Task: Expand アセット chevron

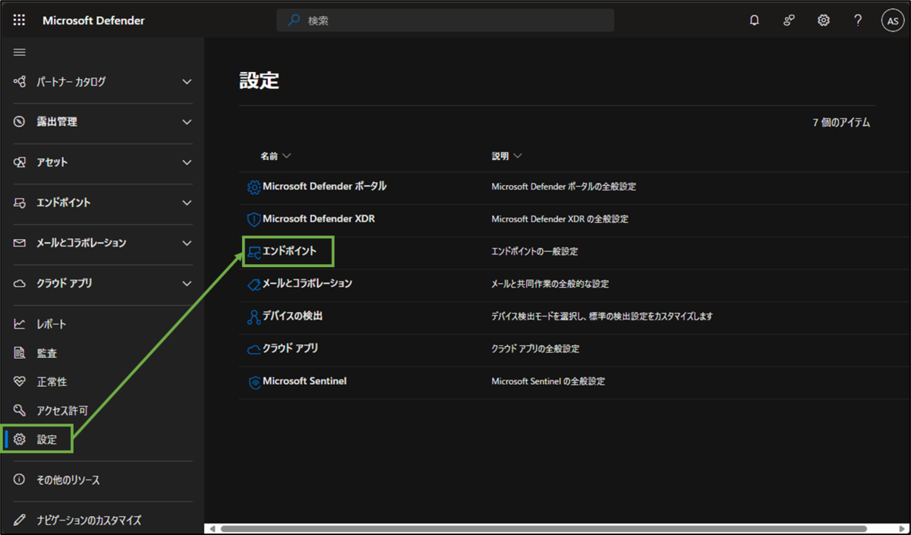Action: pos(188,162)
